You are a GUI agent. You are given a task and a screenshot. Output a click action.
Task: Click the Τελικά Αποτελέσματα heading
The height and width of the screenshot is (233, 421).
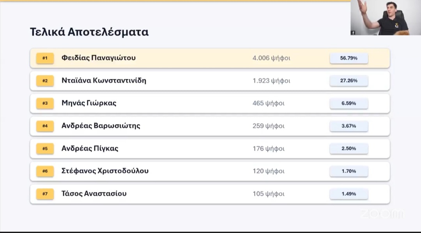(x=89, y=32)
